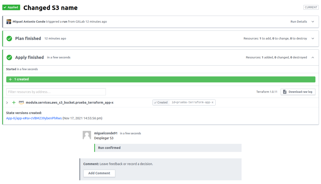
Task: Click Miguel Antonio Conde's avatar thumbnail
Action: [x=9, y=22]
